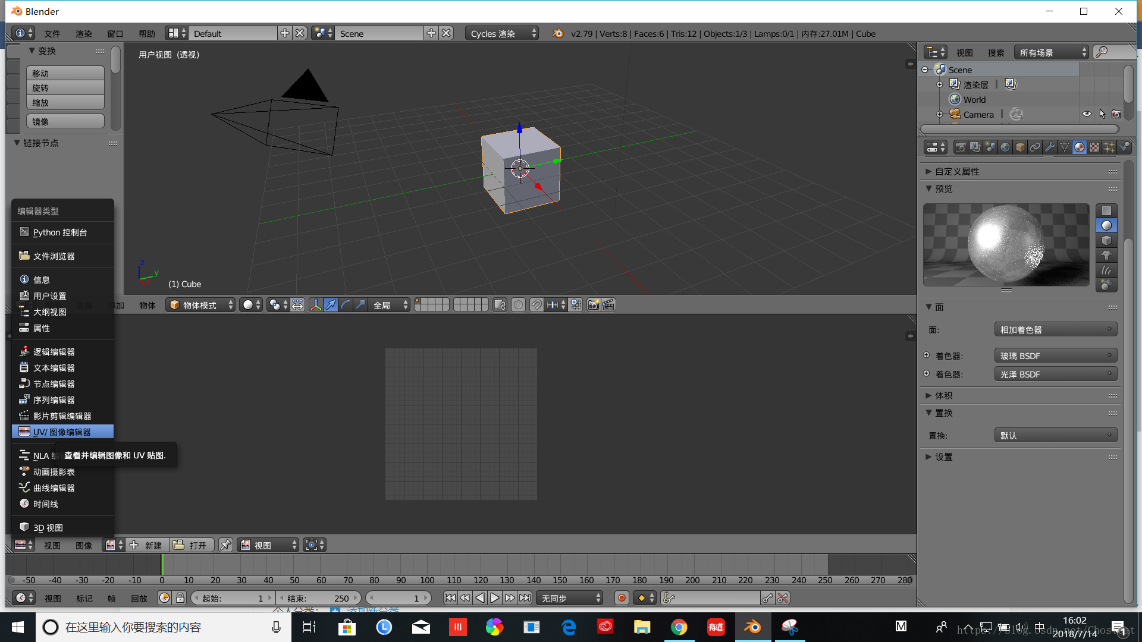1142x642 pixels.
Task: Toggle timeline auto keyframe record button
Action: (x=622, y=598)
